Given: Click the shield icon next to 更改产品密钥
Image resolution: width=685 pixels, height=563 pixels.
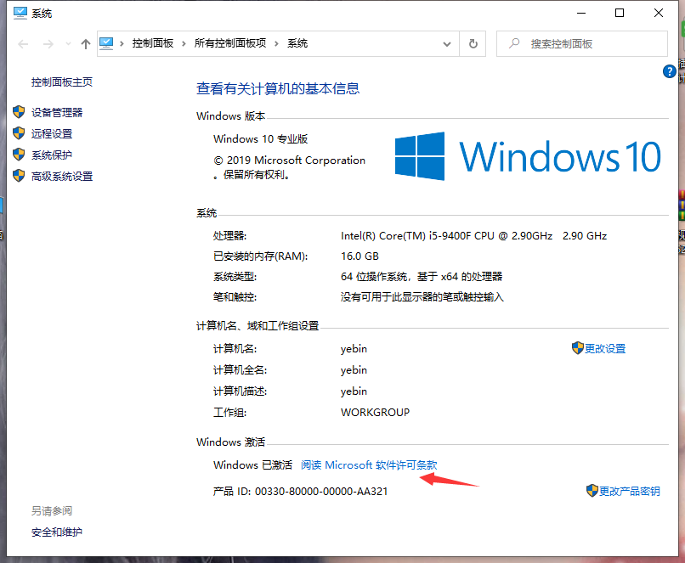Looking at the screenshot, I should coord(592,490).
